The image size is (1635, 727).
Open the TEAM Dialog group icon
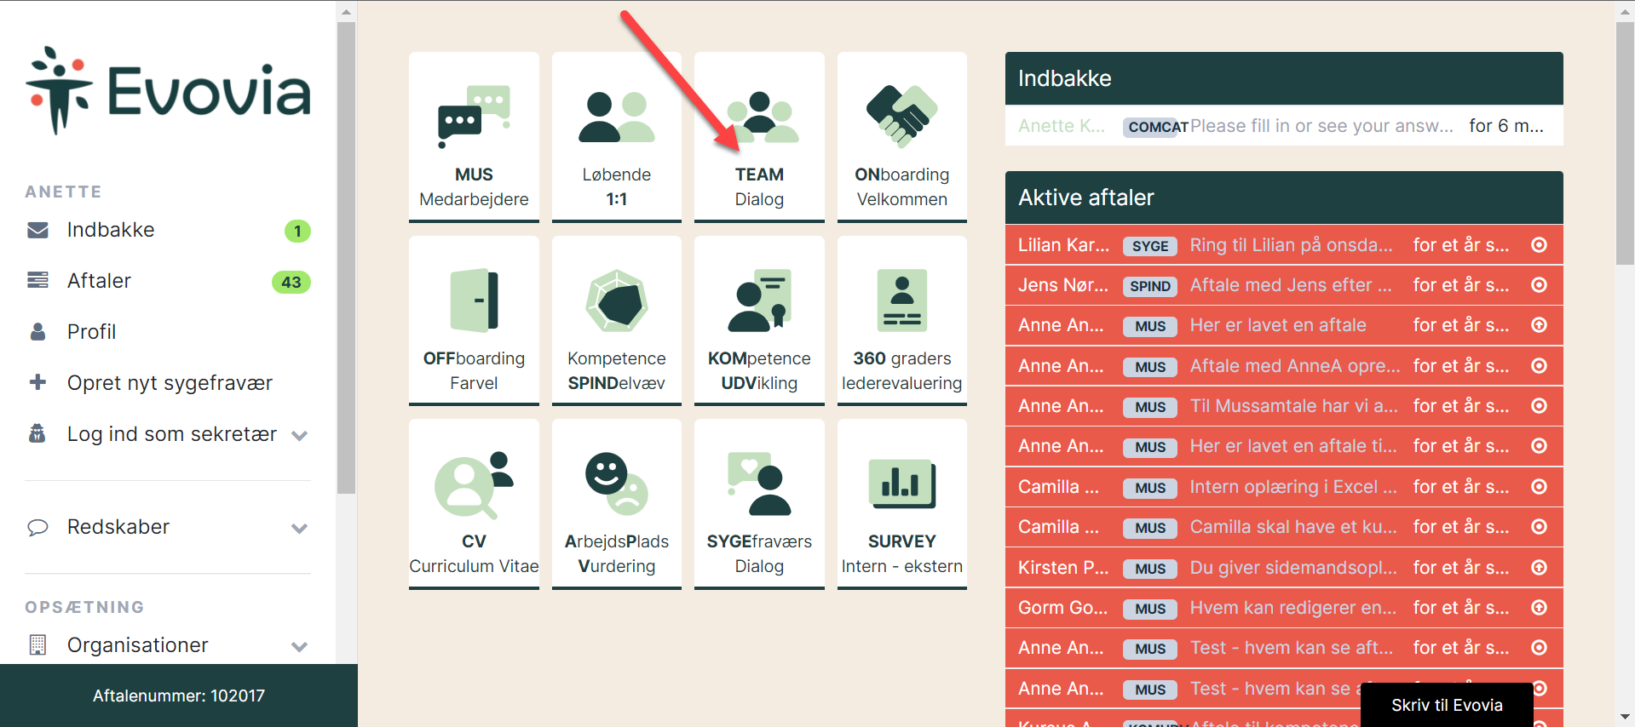[x=759, y=117]
